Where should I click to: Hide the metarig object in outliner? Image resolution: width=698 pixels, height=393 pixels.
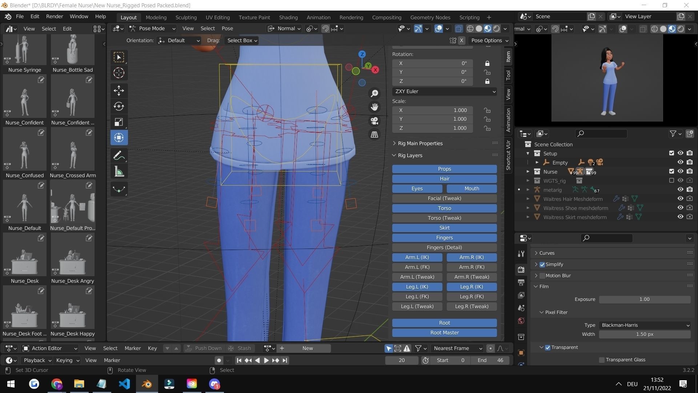(x=680, y=190)
